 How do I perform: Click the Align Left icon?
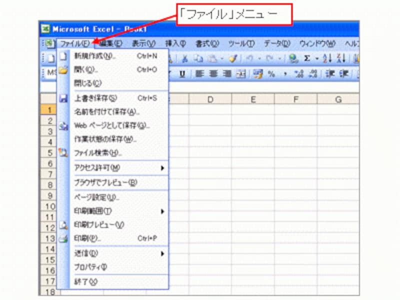coord(199,74)
